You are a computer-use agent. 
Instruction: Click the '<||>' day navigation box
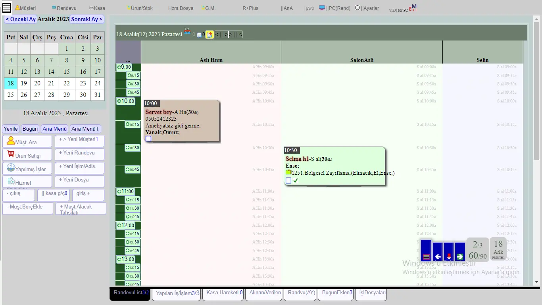(221, 35)
